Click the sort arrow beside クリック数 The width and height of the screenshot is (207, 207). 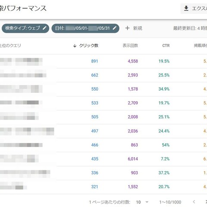click(x=75, y=46)
